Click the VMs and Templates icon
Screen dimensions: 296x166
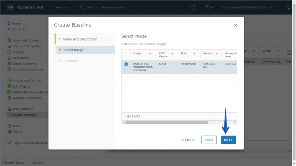click(9, 46)
